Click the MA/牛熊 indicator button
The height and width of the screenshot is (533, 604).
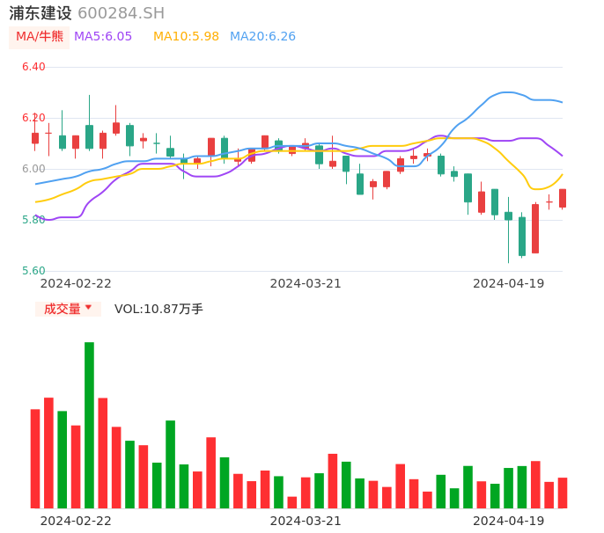click(40, 37)
